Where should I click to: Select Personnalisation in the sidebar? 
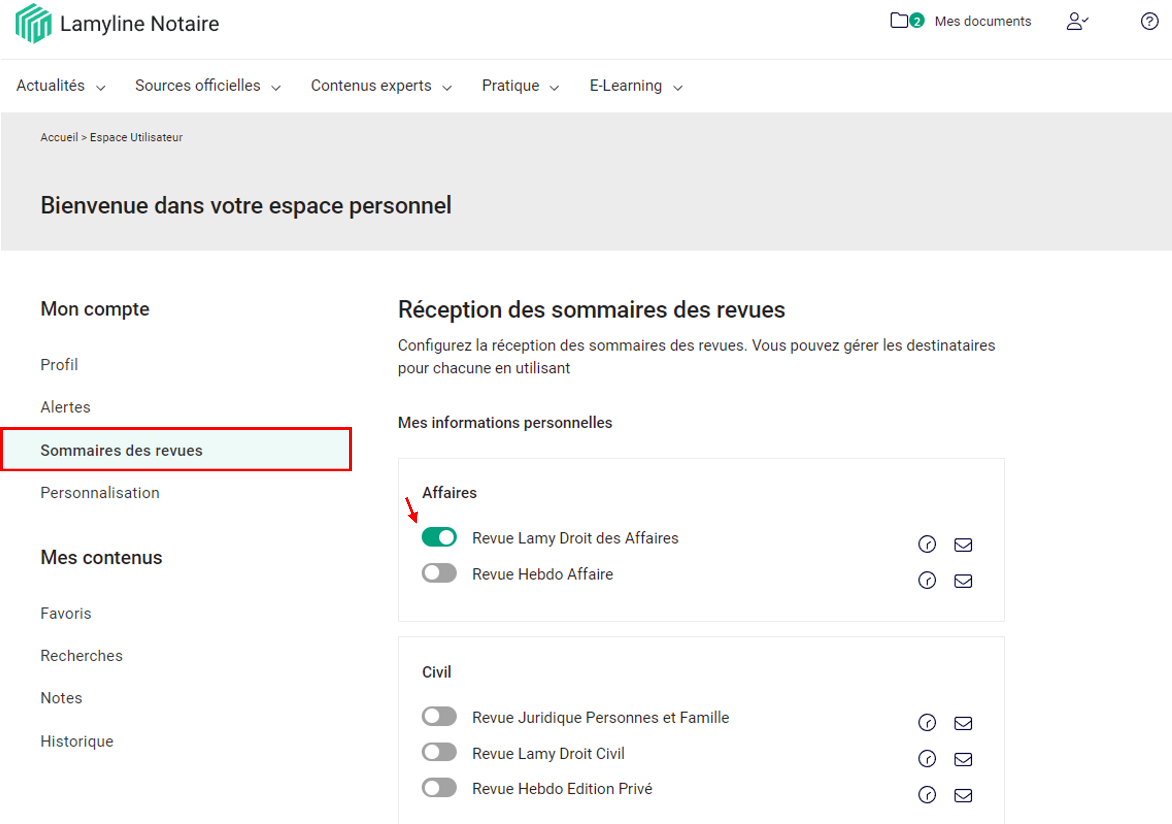click(x=100, y=493)
